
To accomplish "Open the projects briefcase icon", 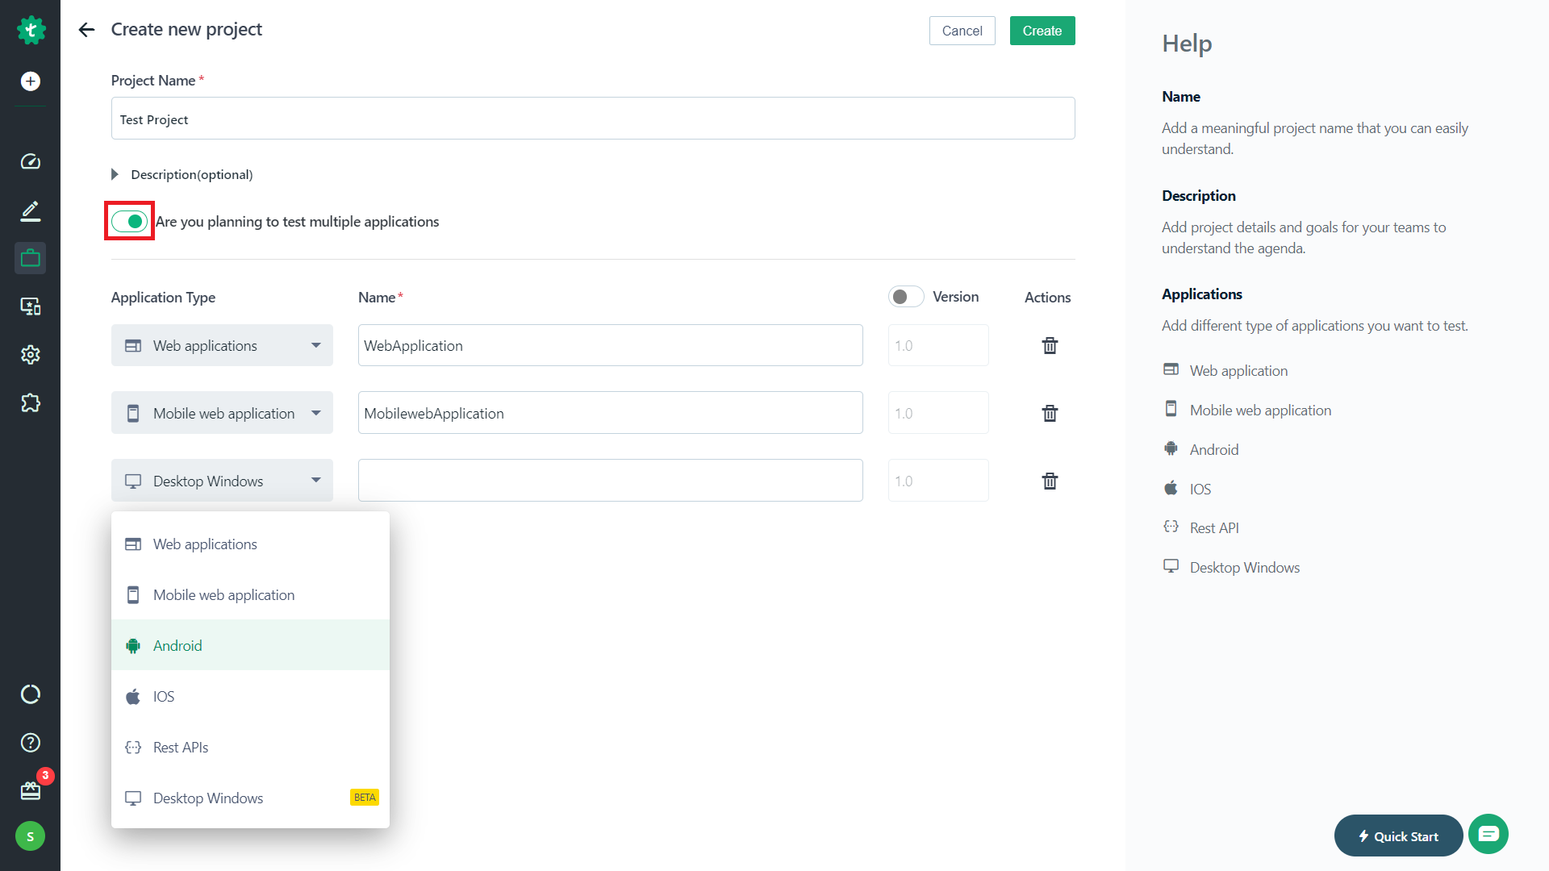I will point(31,258).
